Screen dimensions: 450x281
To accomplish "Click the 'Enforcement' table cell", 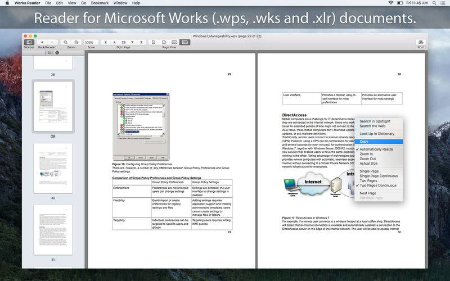I will pyautogui.click(x=132, y=191).
